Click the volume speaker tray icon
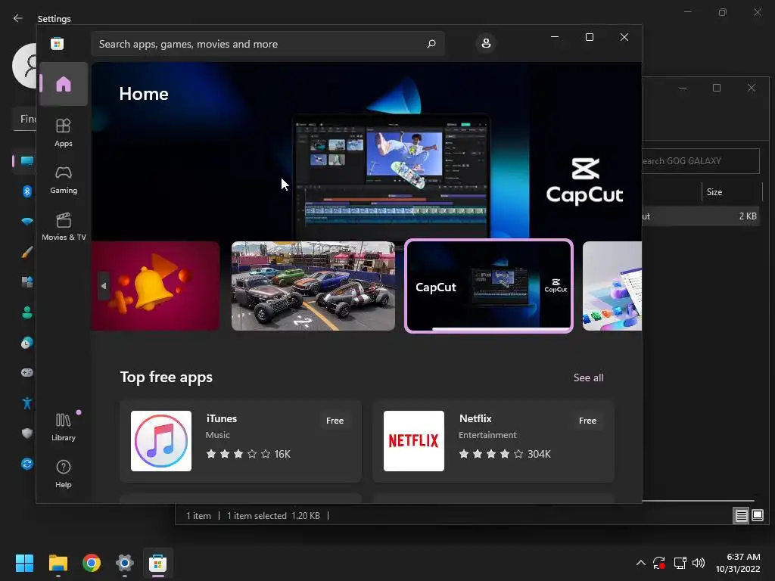The image size is (775, 581). point(699,563)
